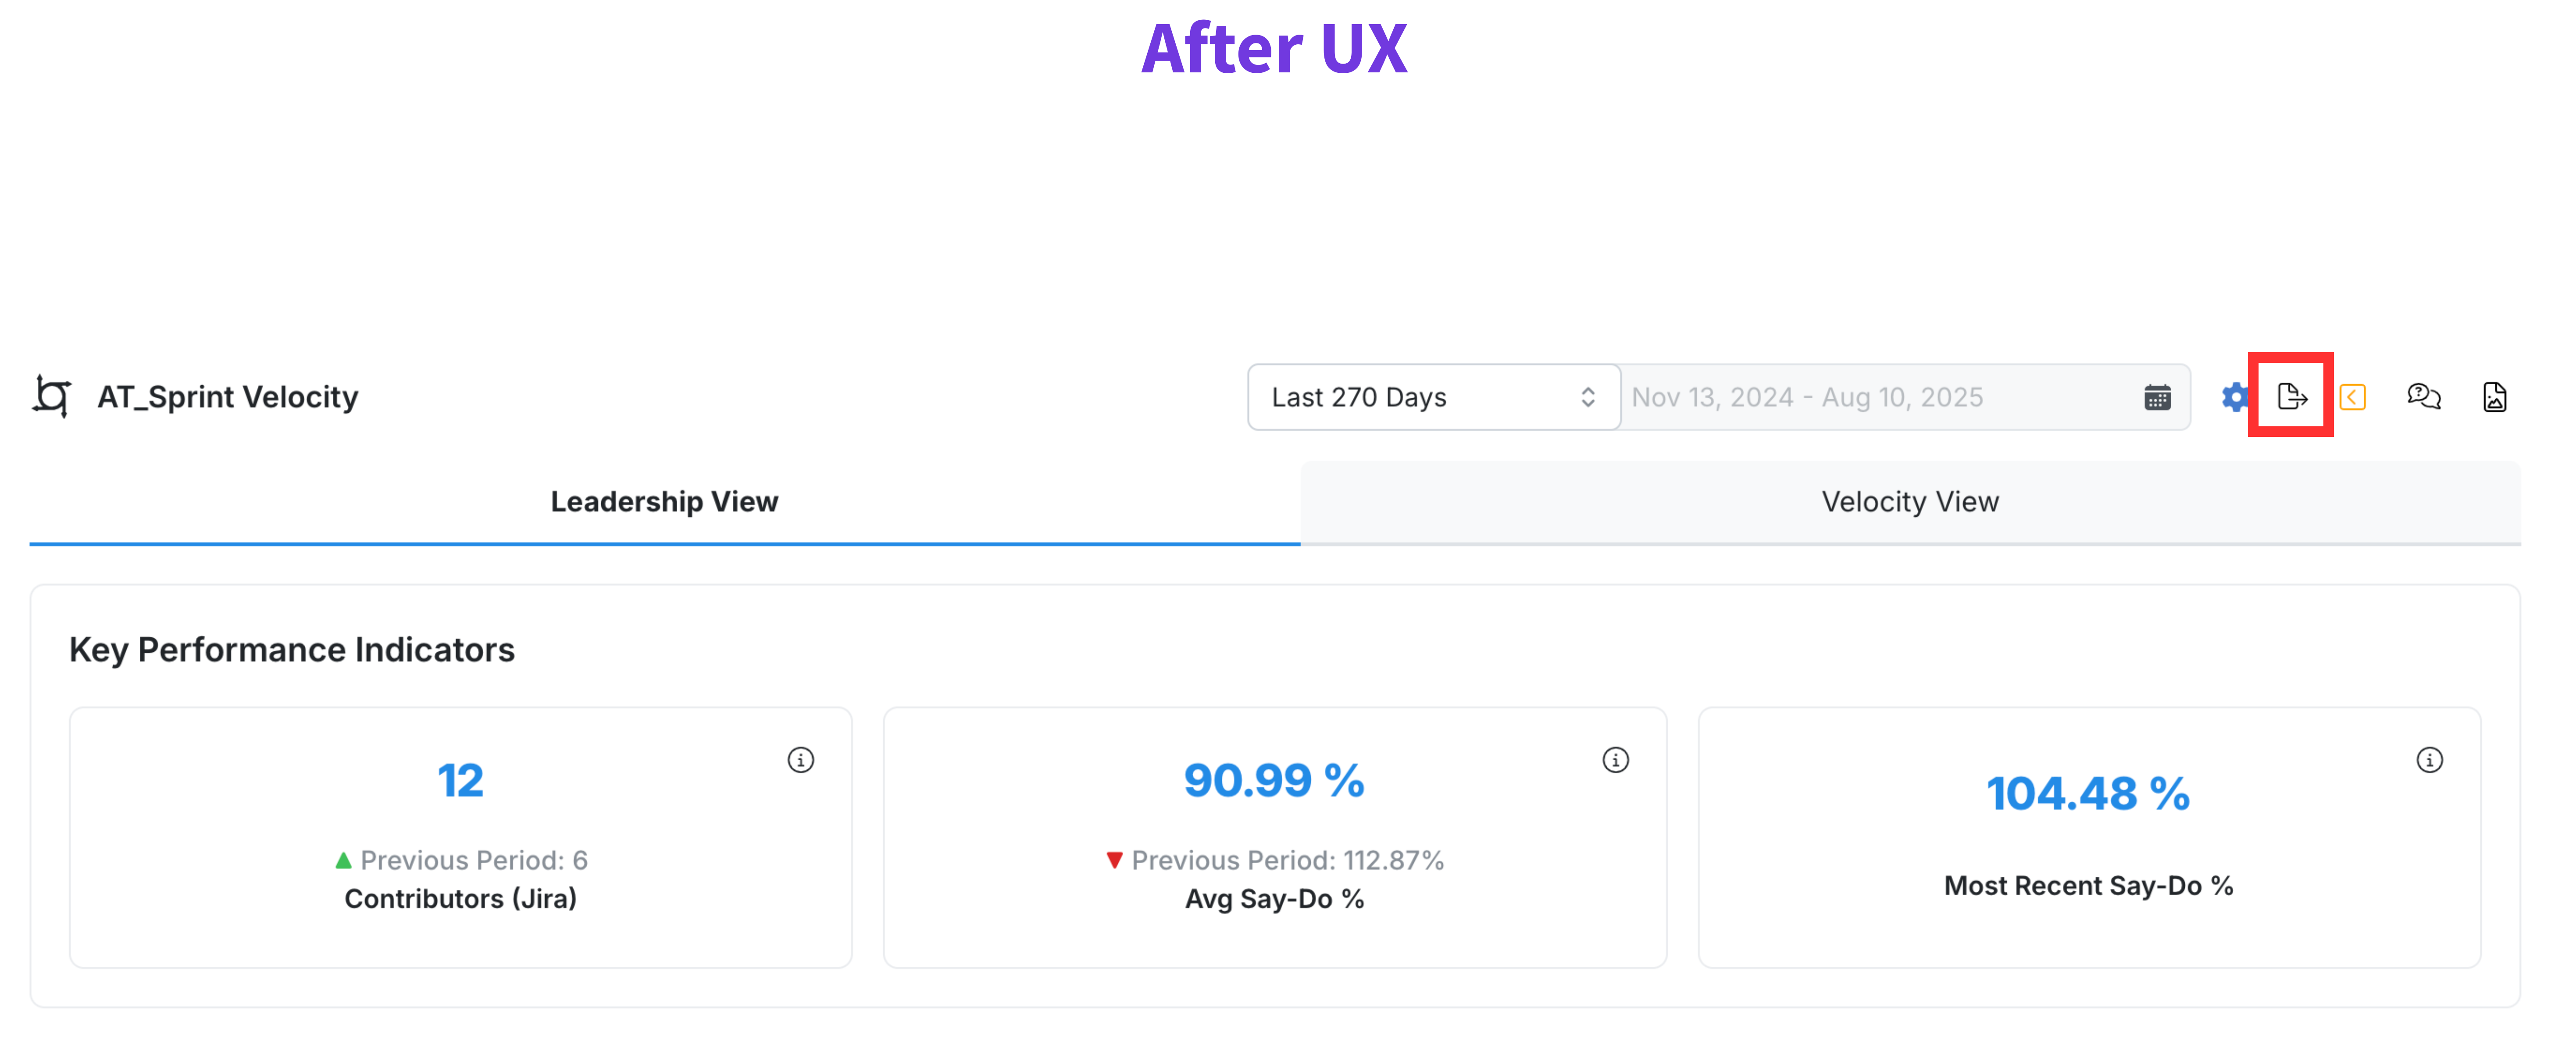Click the AT_Sprint Velocity logo icon
Image resolution: width=2576 pixels, height=1051 pixels.
(52, 396)
